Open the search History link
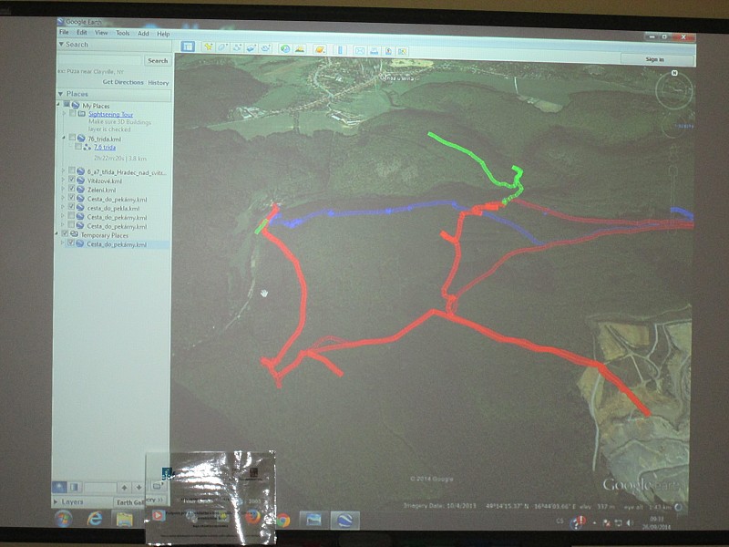Screen dimensions: 729x547 158,83
